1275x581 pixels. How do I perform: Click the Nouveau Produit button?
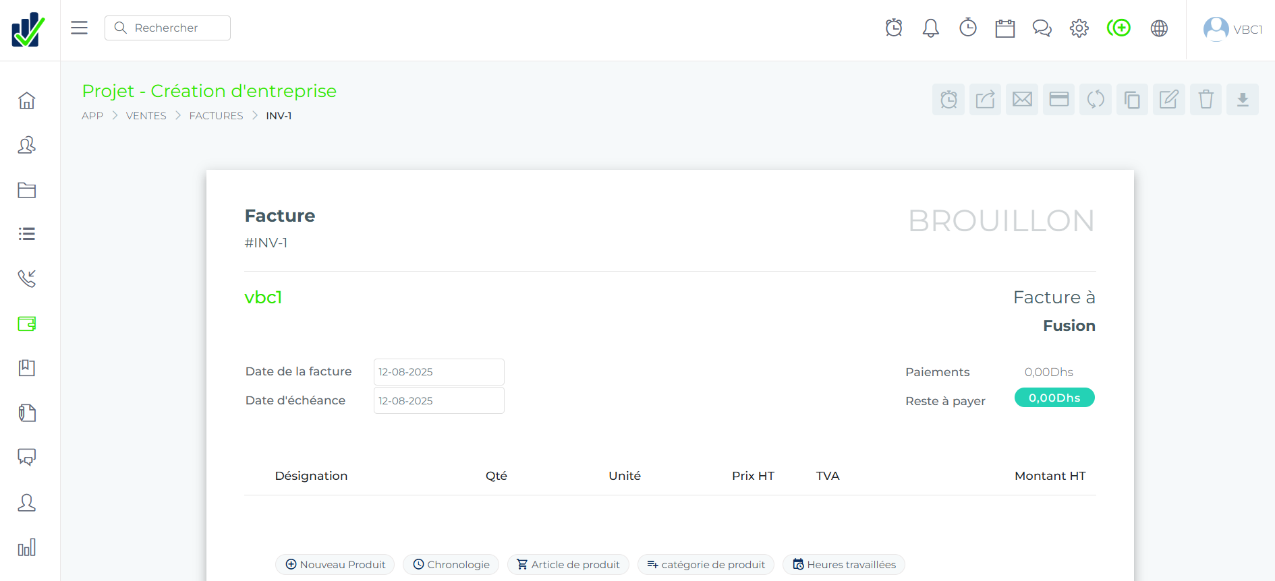click(x=335, y=565)
